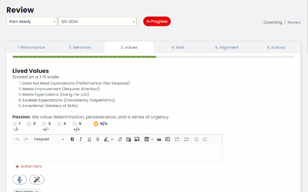The width and height of the screenshot is (308, 192).
Task: Click the strikethrough icon
Action: [x=98, y=139]
